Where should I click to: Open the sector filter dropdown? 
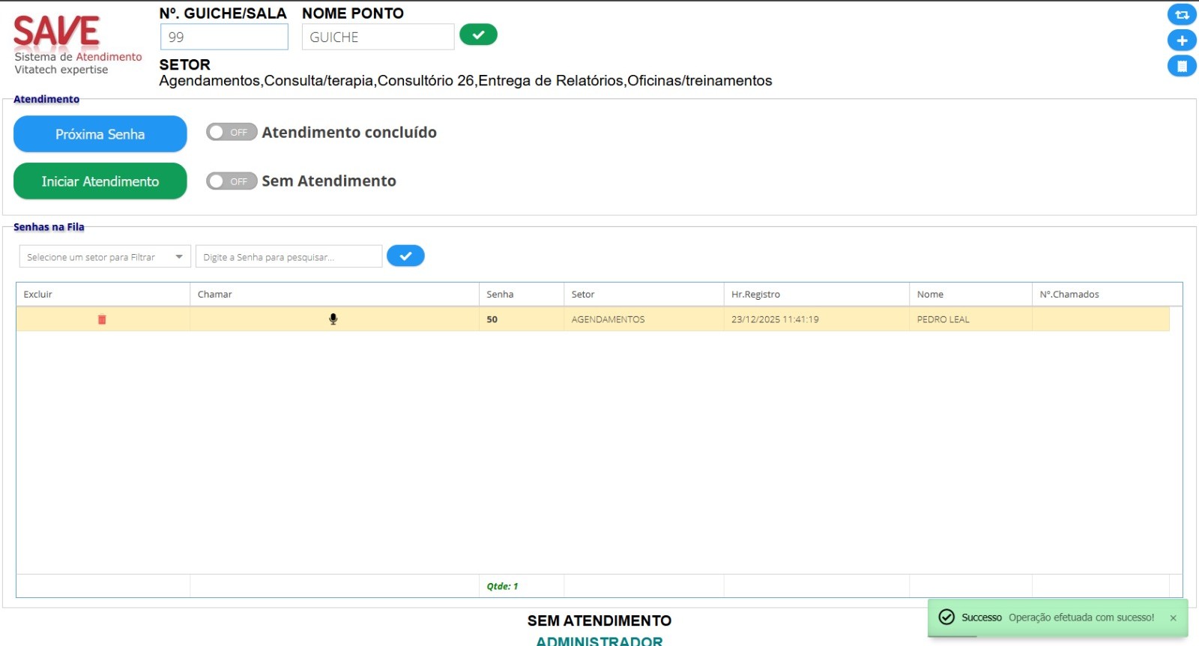point(105,257)
